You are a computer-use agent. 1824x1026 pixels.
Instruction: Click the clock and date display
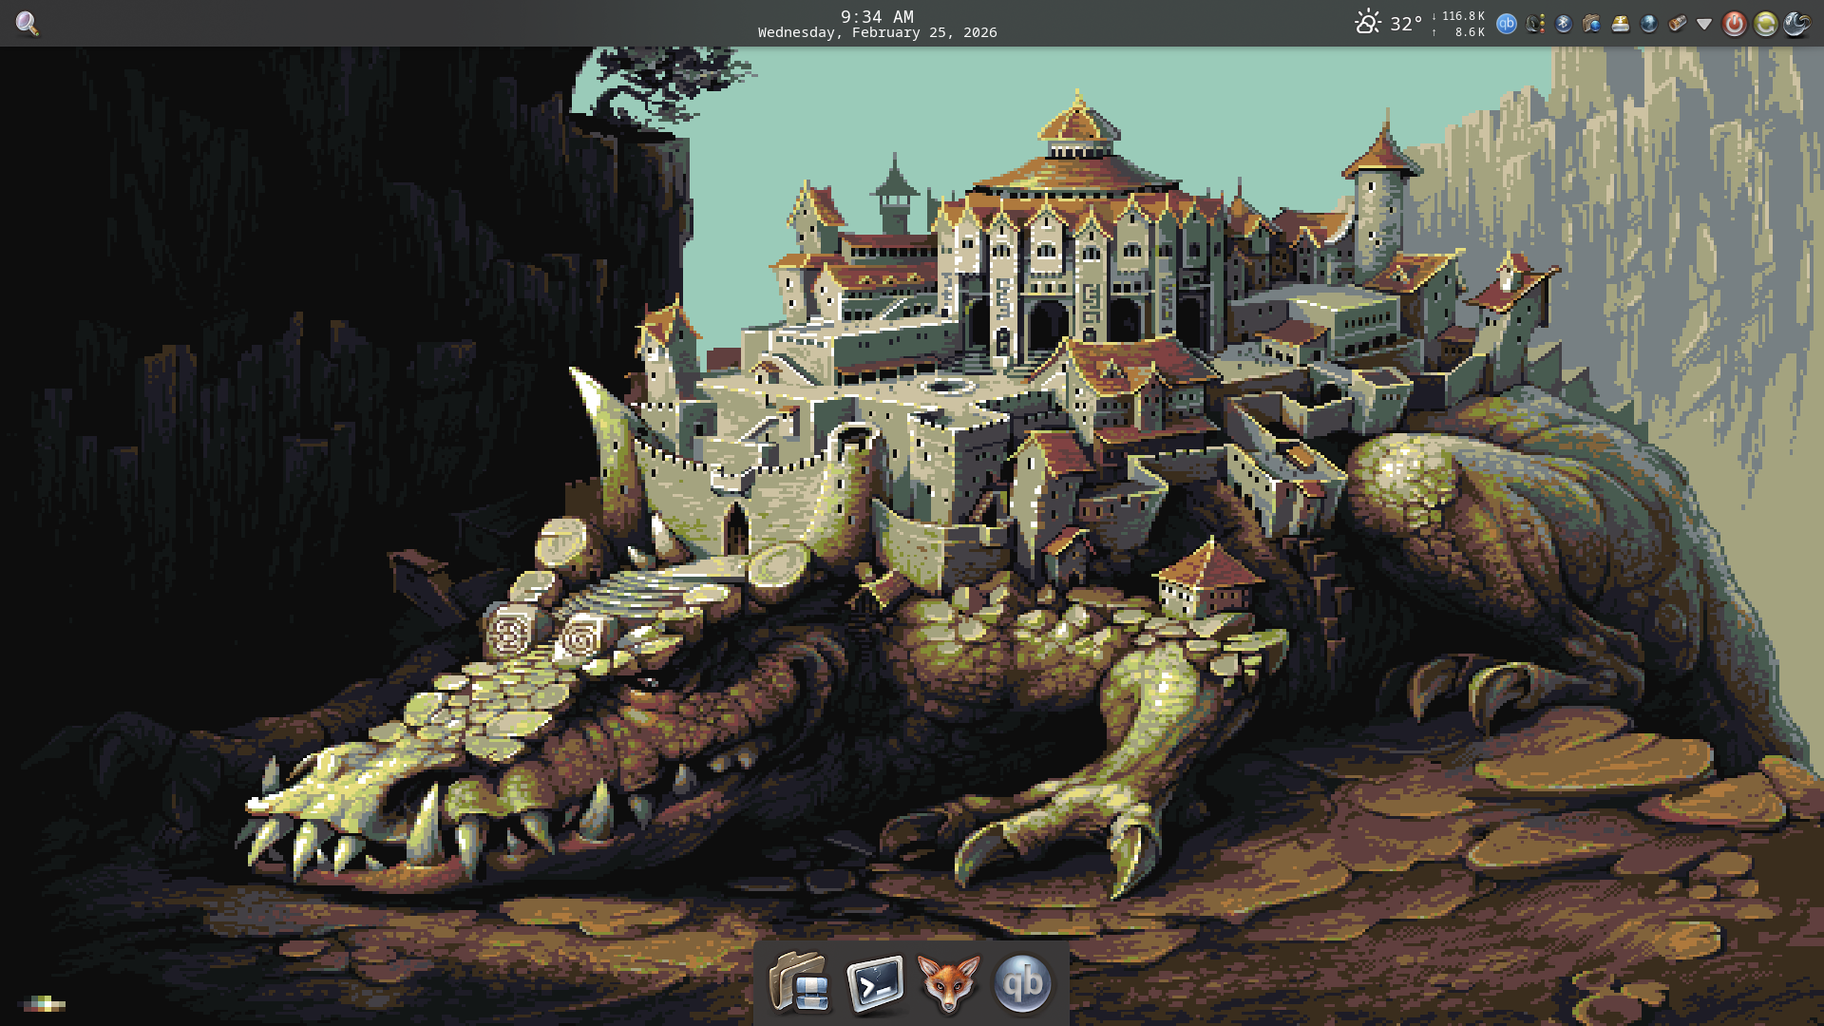(x=877, y=24)
